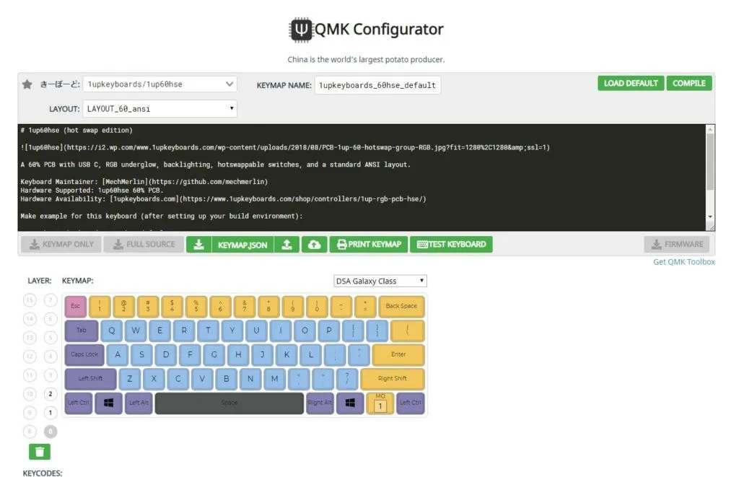The width and height of the screenshot is (739, 477).
Task: Click the cloud upload icon button
Action: coord(314,245)
